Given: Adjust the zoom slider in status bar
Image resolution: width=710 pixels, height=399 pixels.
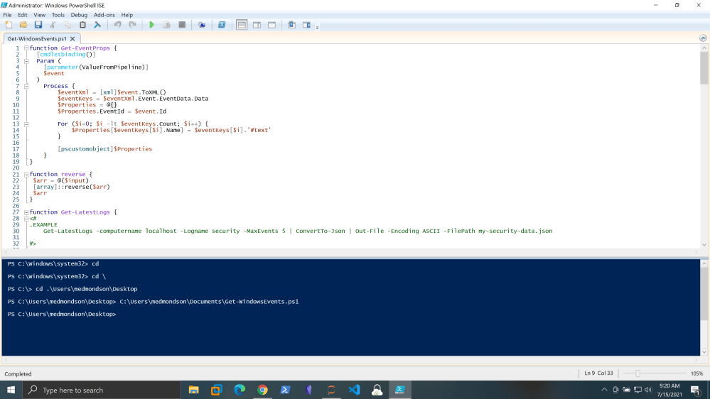Looking at the screenshot, I should [x=638, y=373].
